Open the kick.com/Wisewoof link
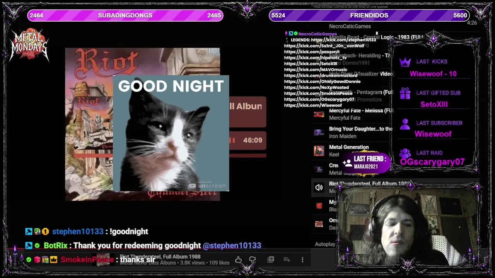This screenshot has height=278, width=495. (313, 105)
